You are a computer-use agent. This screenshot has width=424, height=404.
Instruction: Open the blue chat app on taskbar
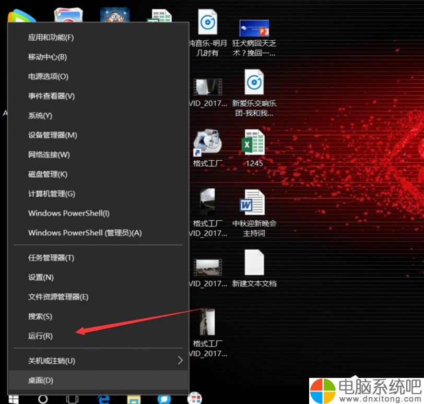(x=164, y=399)
